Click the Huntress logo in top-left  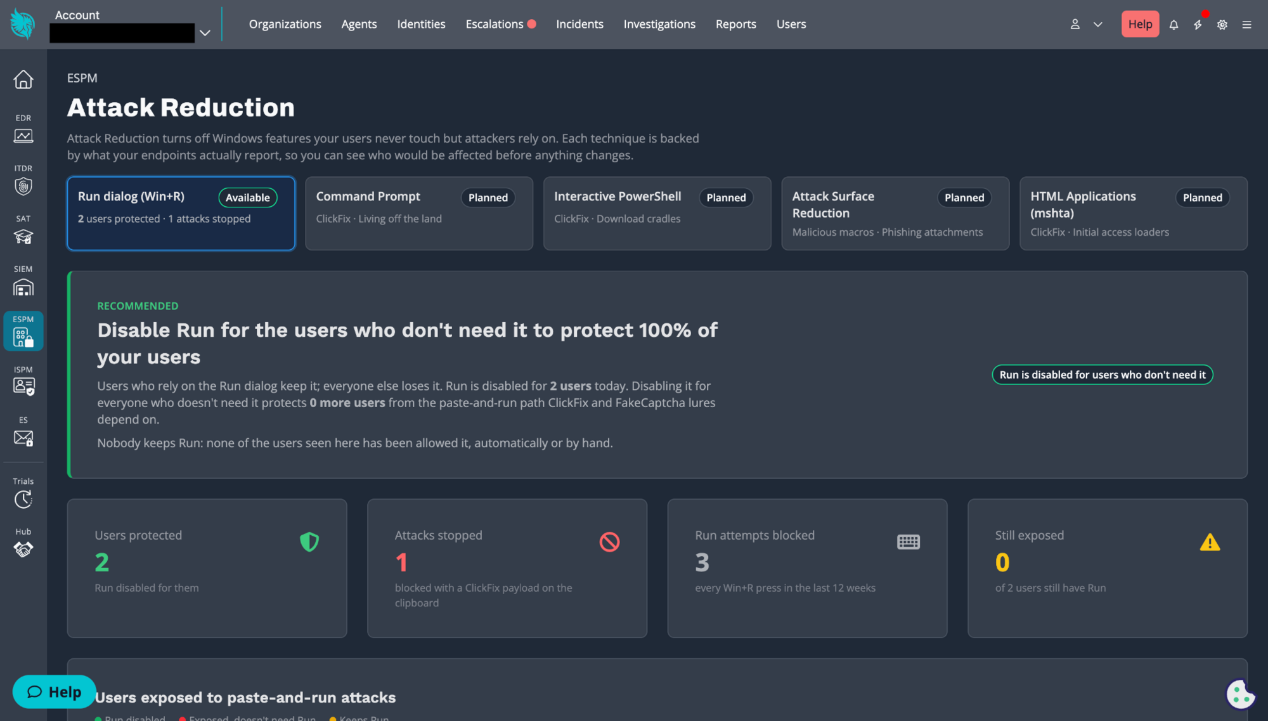[x=23, y=24]
